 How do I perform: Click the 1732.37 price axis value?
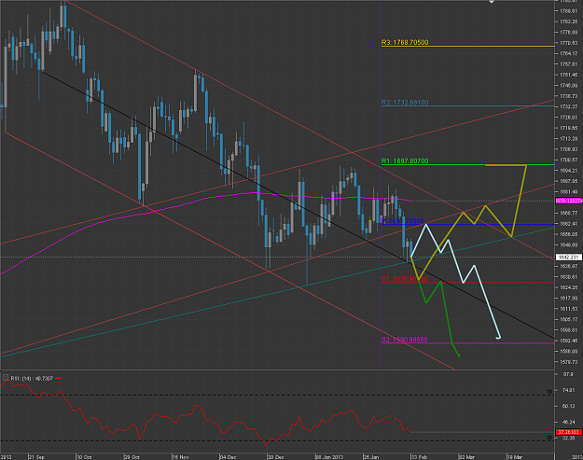[x=568, y=106]
